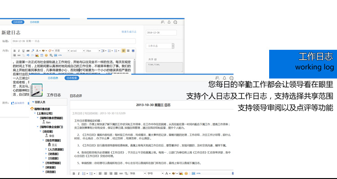Collapse the [上海分公司] tree node
337x179 pixels.
coord(35,114)
